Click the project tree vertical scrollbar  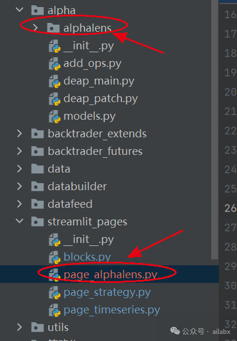pos(215,130)
